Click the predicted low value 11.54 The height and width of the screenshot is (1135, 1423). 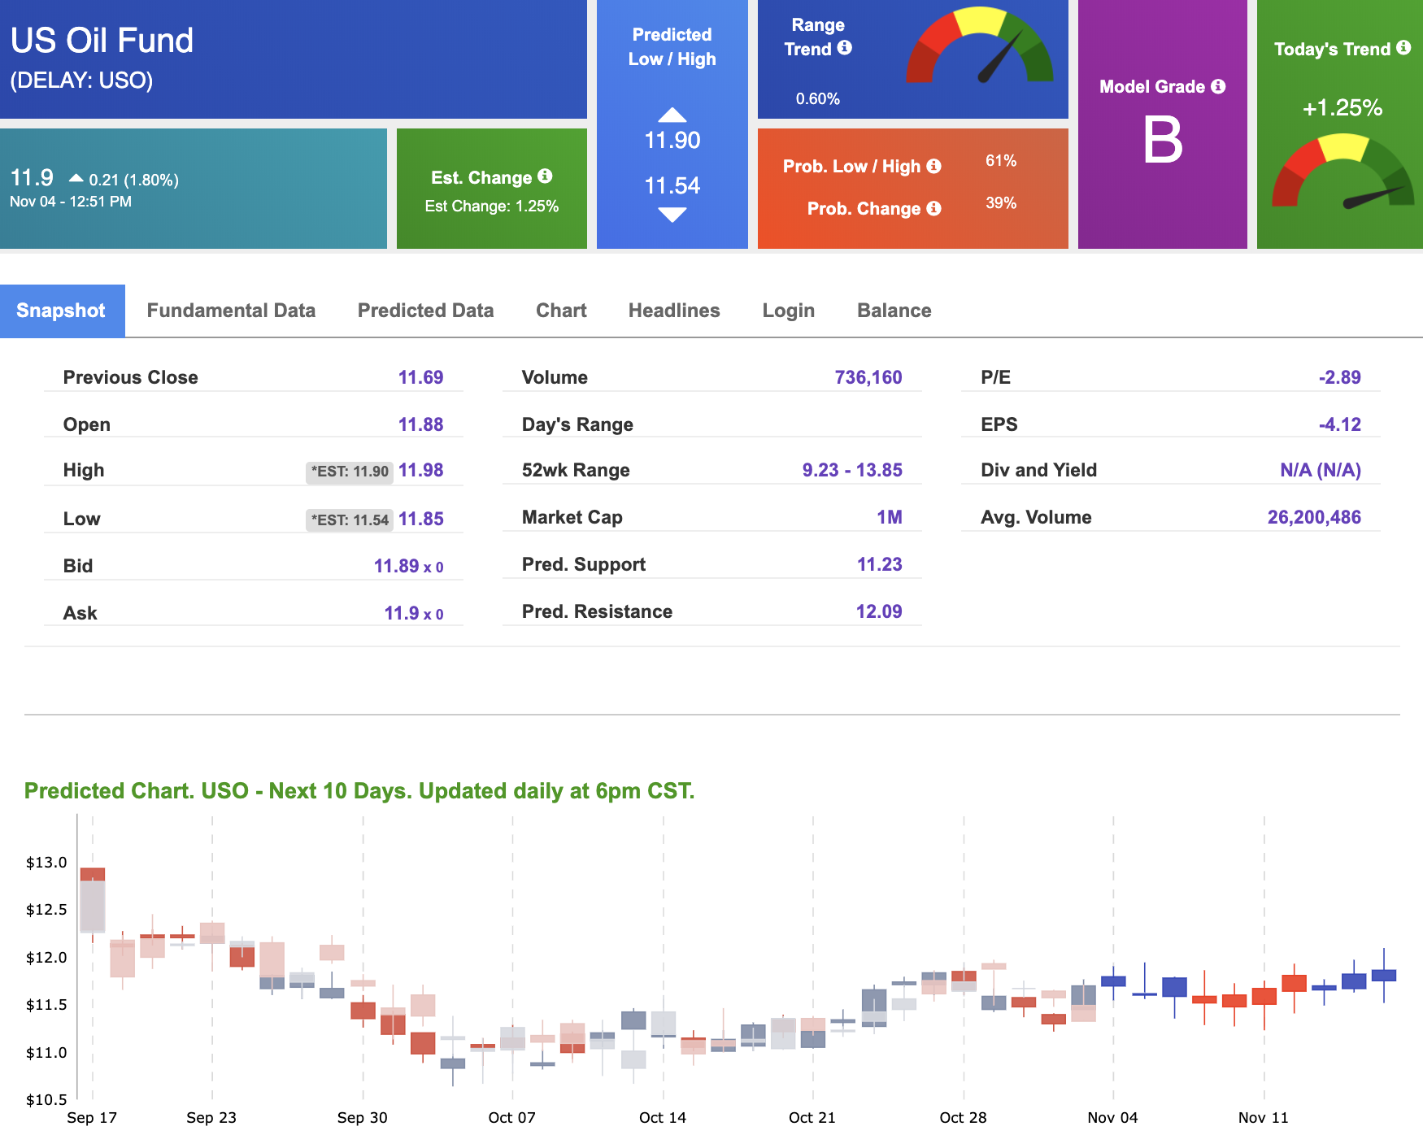pos(672,186)
